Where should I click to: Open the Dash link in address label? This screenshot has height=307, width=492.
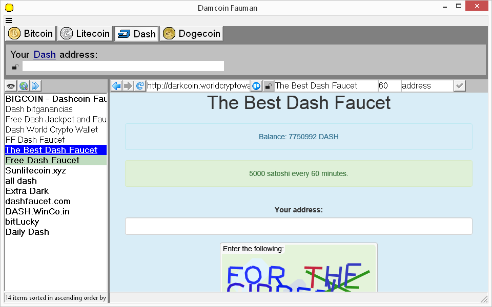45,55
